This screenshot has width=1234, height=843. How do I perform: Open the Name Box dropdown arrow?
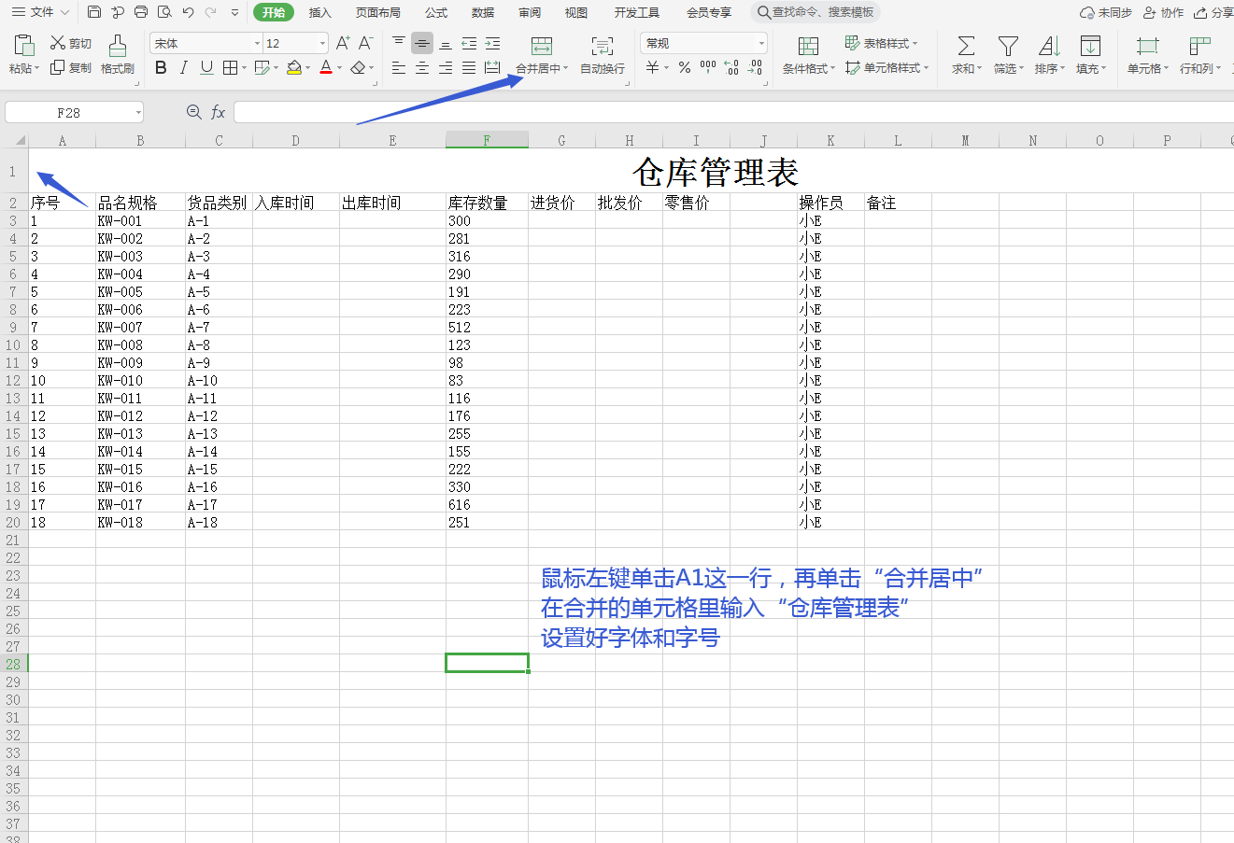(x=138, y=112)
